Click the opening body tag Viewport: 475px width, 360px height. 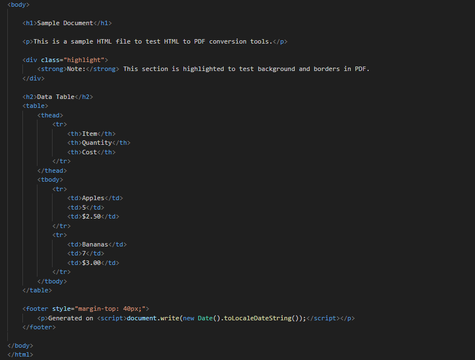click(18, 4)
